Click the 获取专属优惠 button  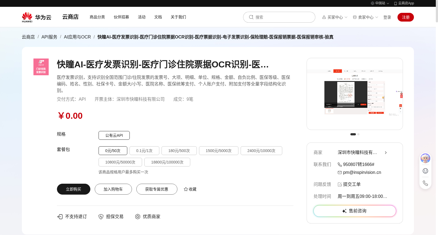(157, 189)
